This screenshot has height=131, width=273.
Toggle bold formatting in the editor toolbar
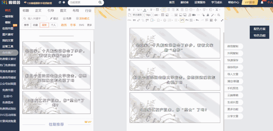[x=129, y=10]
